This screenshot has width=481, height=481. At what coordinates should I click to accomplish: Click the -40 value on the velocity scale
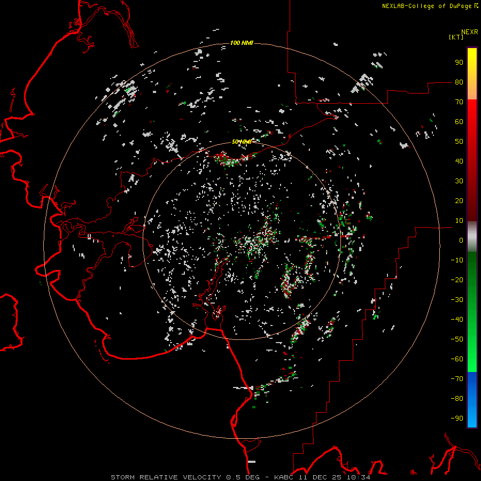[457, 320]
